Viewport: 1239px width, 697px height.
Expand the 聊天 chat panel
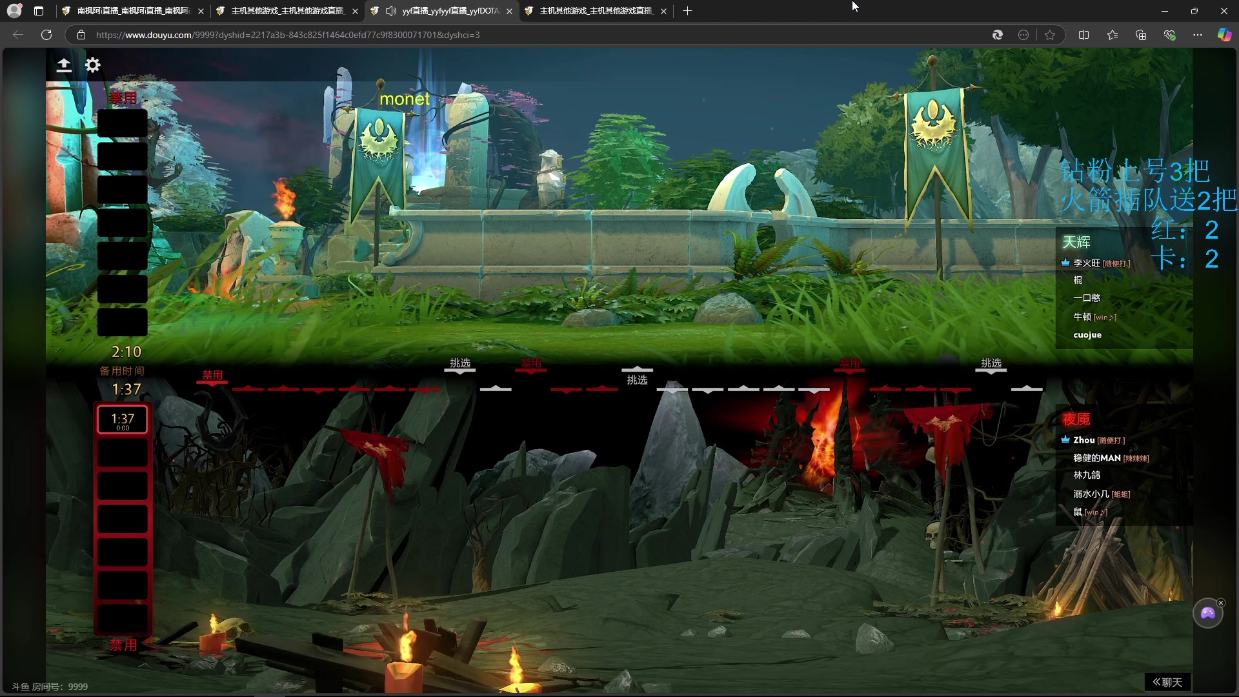click(x=1167, y=682)
